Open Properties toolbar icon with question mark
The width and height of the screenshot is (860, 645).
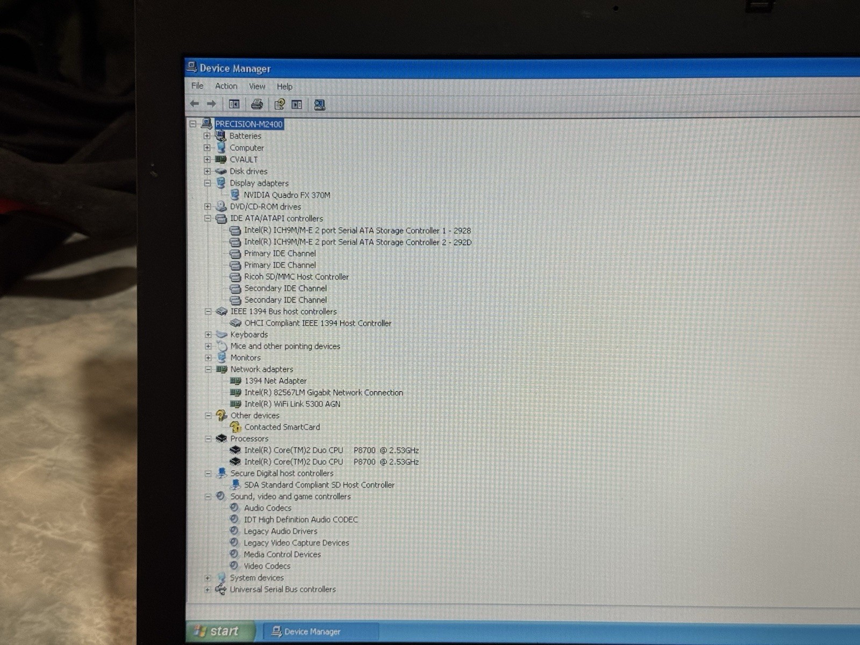pyautogui.click(x=279, y=104)
